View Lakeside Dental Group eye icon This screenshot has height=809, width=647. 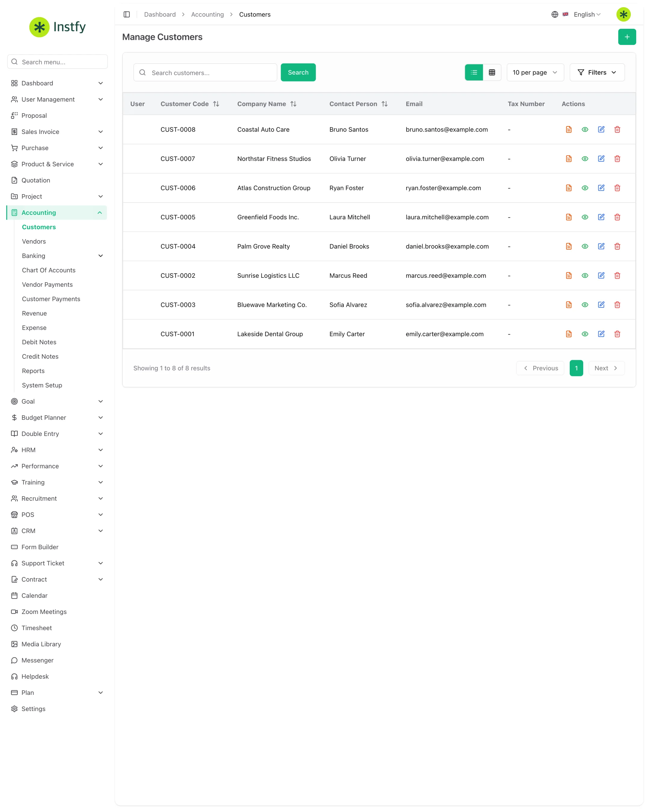pos(585,334)
